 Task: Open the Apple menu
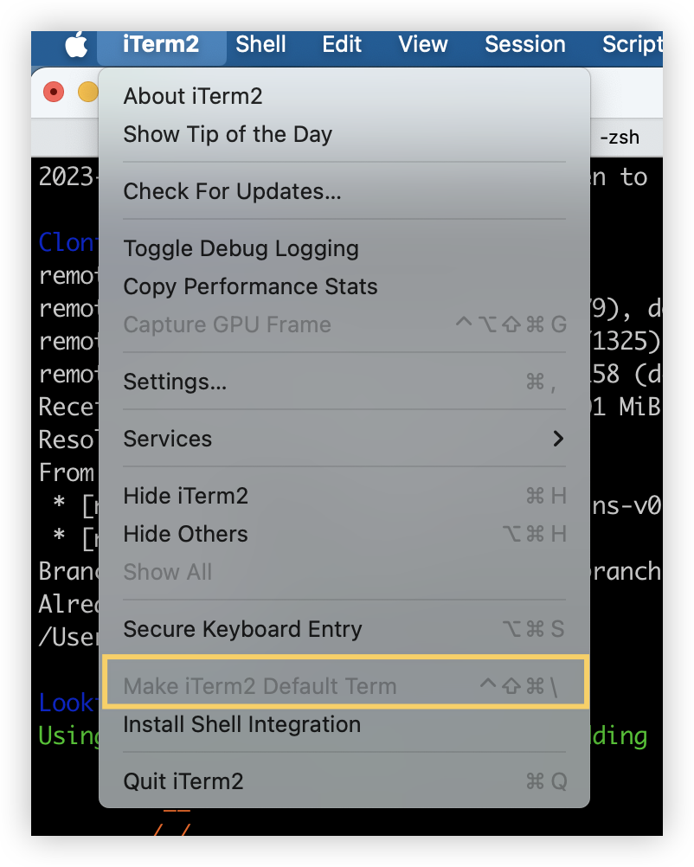coord(77,44)
